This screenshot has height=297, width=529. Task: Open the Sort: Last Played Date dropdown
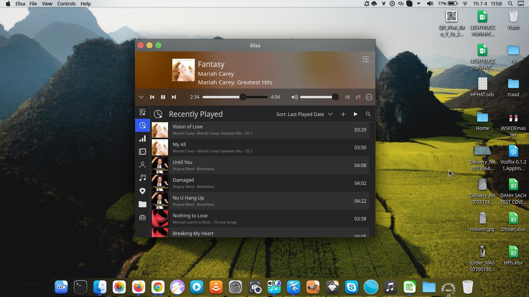click(x=304, y=114)
